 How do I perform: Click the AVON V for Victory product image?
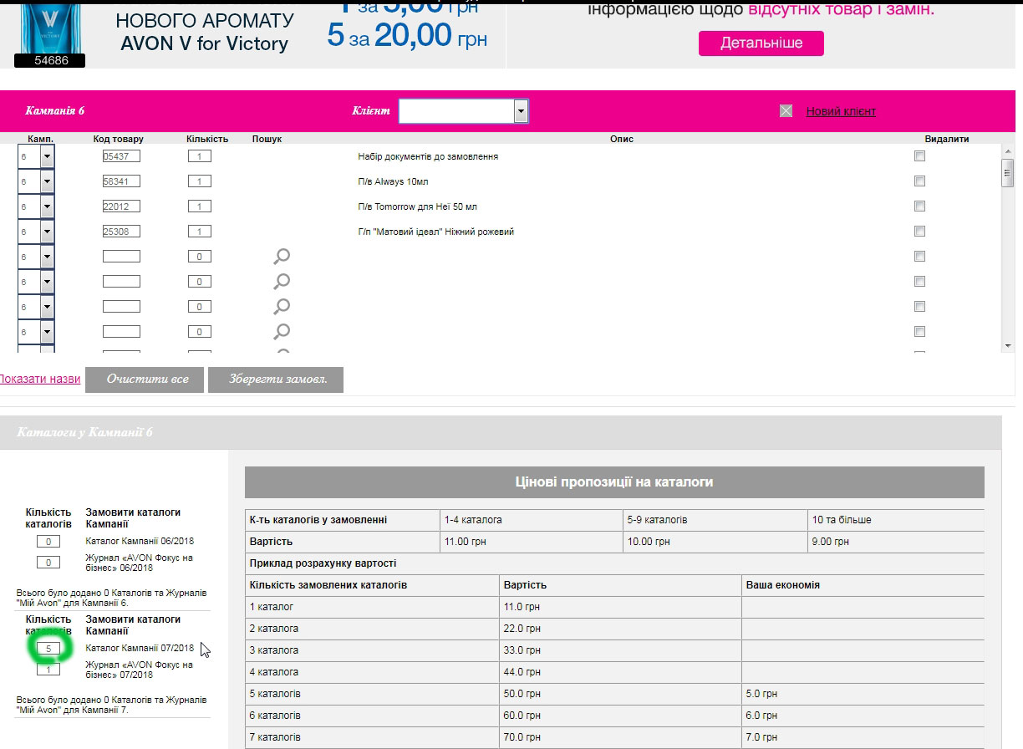pos(48,32)
